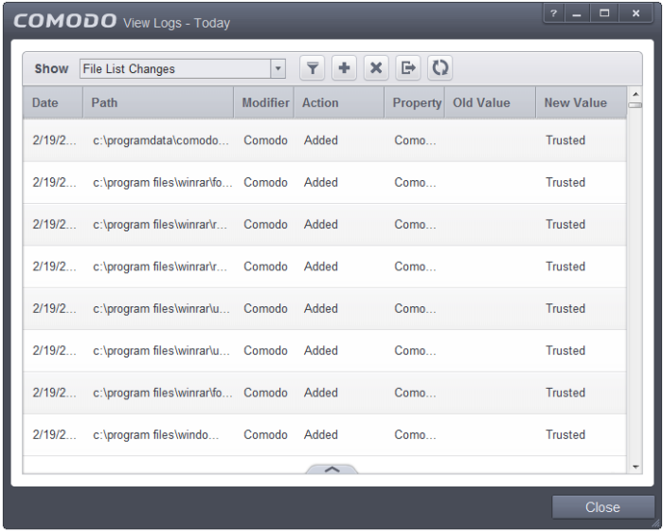Sort by Old Value column header
This screenshot has height=532, width=663.
(x=490, y=102)
